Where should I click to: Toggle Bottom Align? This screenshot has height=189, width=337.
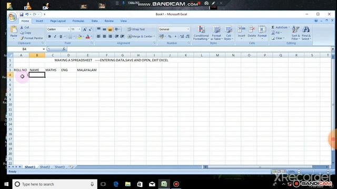(110, 29)
